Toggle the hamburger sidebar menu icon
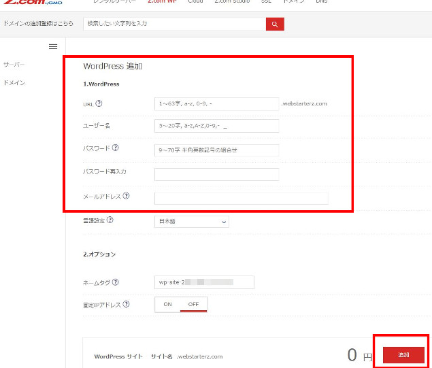 click(x=53, y=46)
